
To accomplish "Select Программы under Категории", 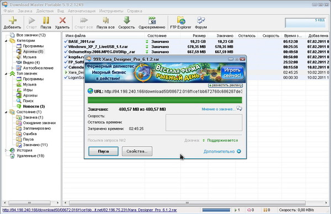I will [x=33, y=46].
